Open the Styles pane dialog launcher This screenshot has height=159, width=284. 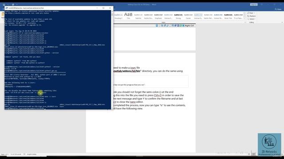[x=245, y=23]
